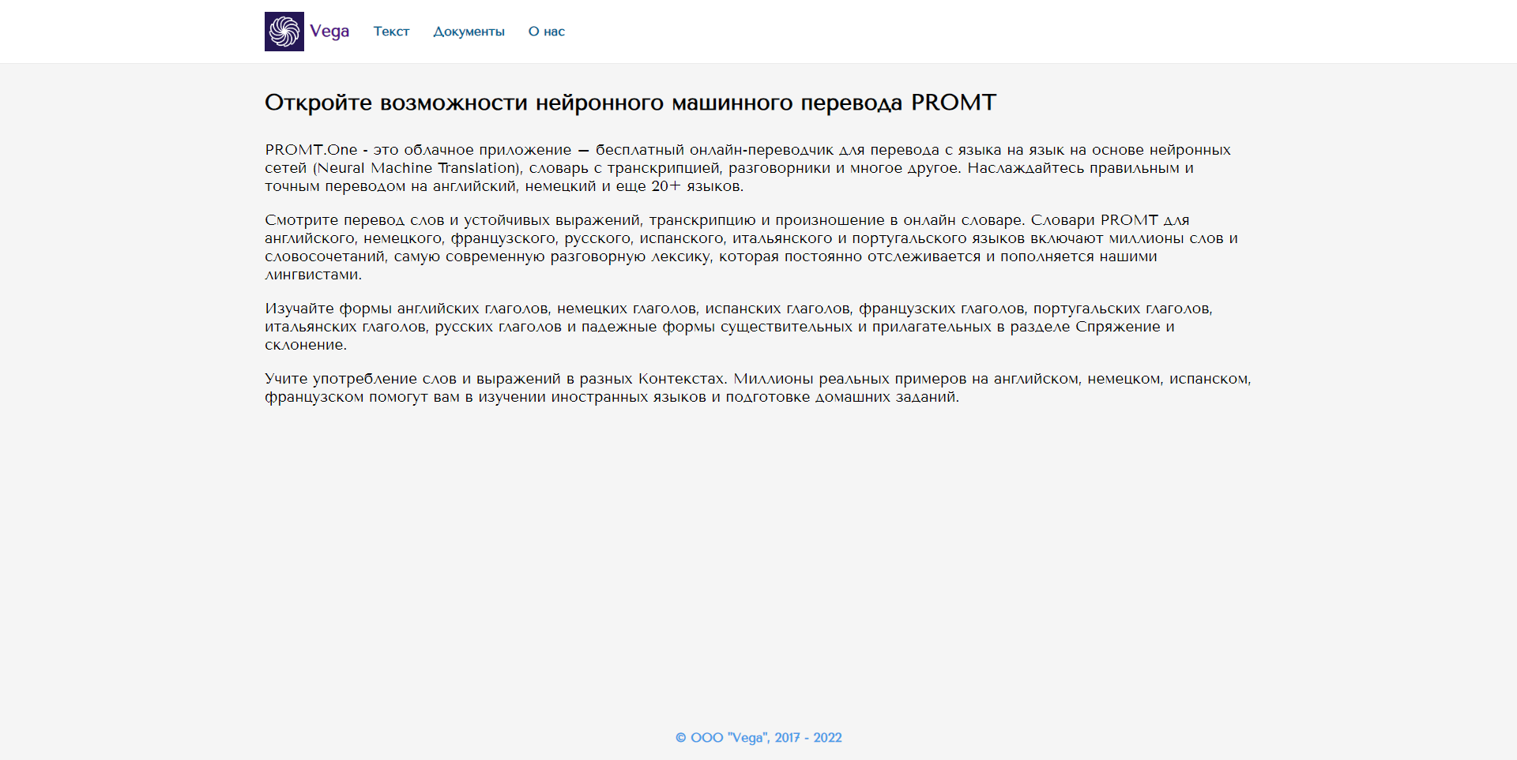1517x760 pixels.
Task: Open the Документы menu item
Action: click(469, 32)
